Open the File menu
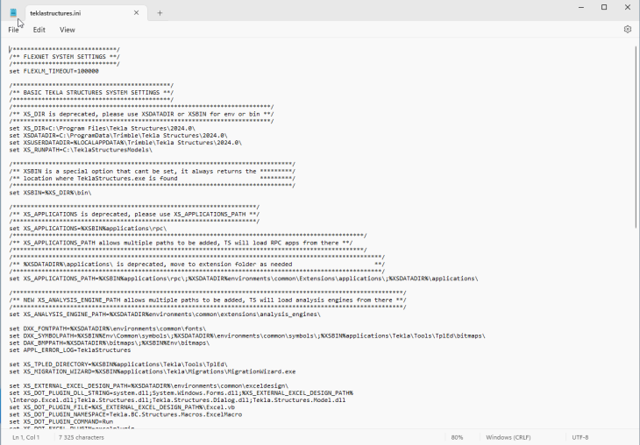The height and width of the screenshot is (445, 640). click(x=13, y=30)
